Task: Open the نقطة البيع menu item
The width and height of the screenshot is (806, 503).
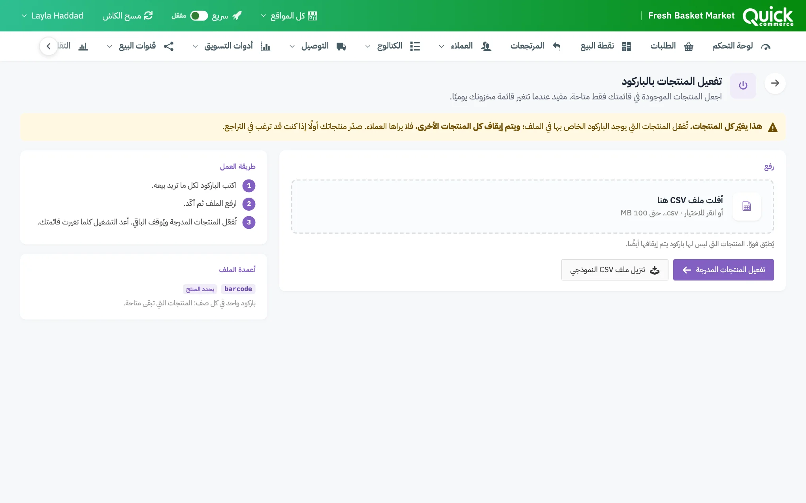Action: pos(606,46)
